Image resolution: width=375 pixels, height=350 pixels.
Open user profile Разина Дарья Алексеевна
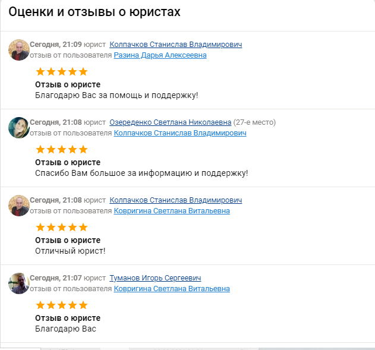coord(160,55)
